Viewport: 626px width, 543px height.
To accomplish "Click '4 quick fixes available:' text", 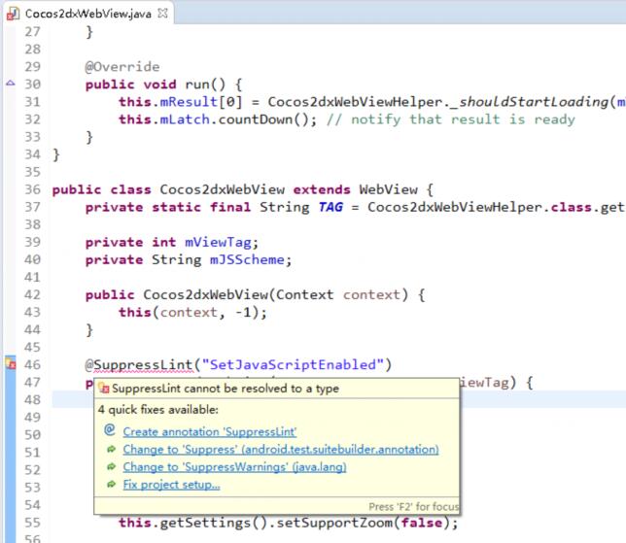I will click(x=158, y=409).
